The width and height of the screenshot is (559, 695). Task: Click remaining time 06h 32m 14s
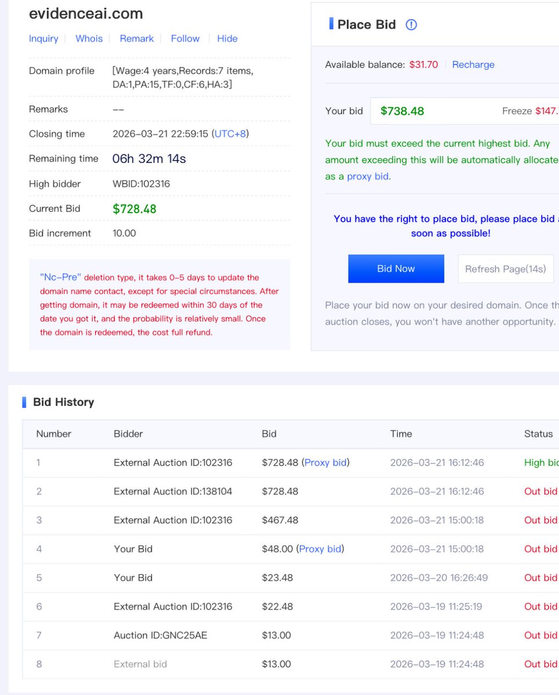pyautogui.click(x=149, y=158)
